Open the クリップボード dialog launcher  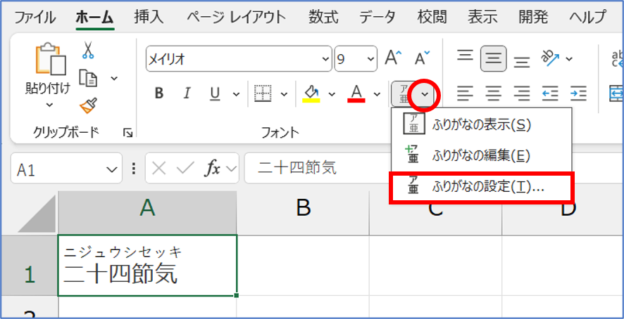(127, 133)
